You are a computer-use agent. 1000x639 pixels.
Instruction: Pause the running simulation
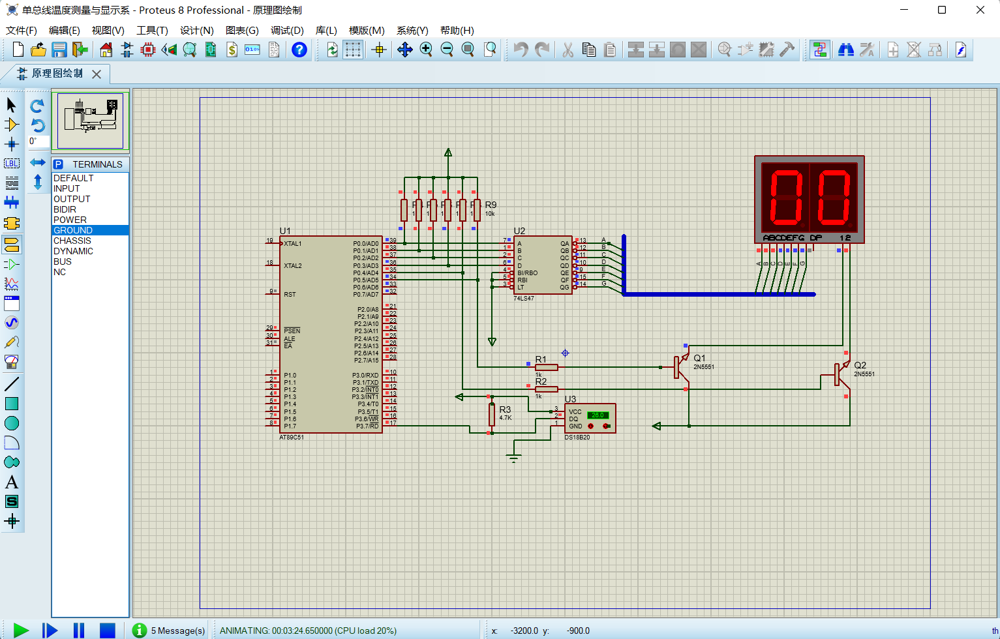[x=78, y=630]
